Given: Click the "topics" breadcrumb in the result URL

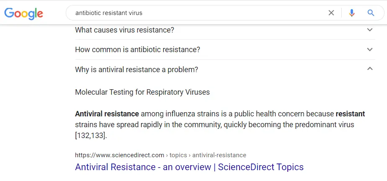Looking at the screenshot, I should pos(178,155).
